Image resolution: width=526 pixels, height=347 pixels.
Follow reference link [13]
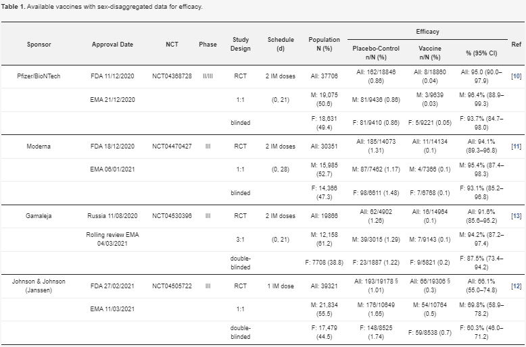tap(517, 216)
